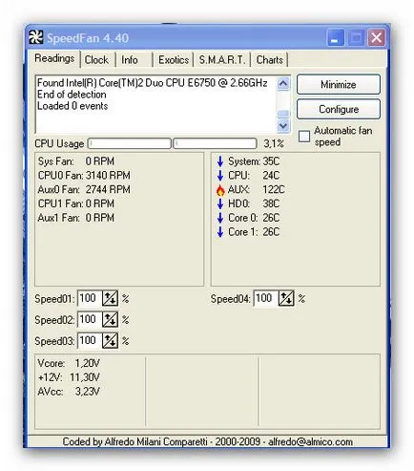
Task: Click the log box scroll down arrow
Action: pyautogui.click(x=283, y=125)
